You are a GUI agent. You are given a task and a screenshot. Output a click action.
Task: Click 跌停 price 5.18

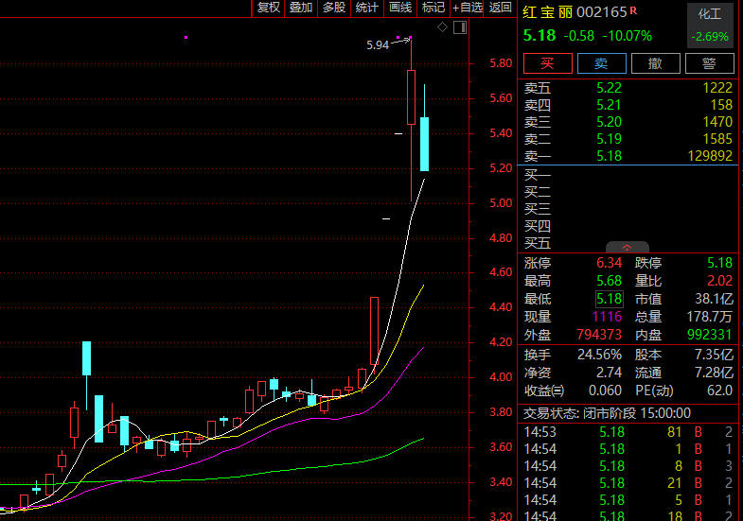(719, 263)
